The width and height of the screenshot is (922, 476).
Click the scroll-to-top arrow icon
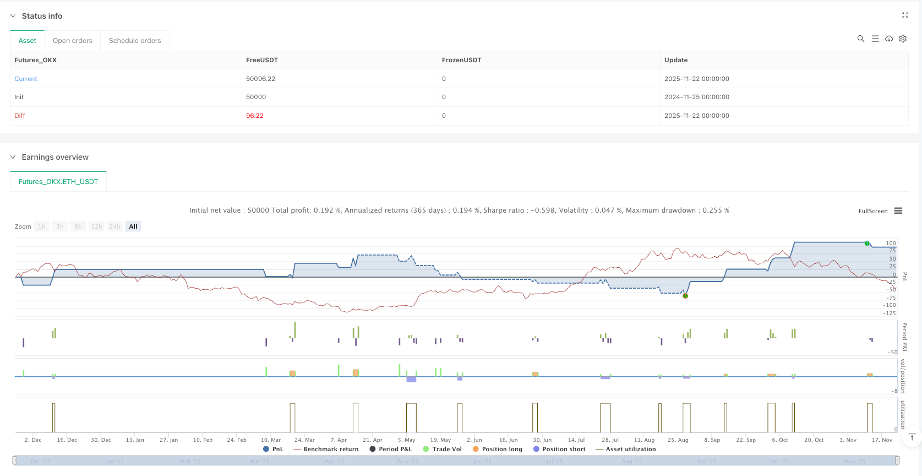tap(912, 437)
